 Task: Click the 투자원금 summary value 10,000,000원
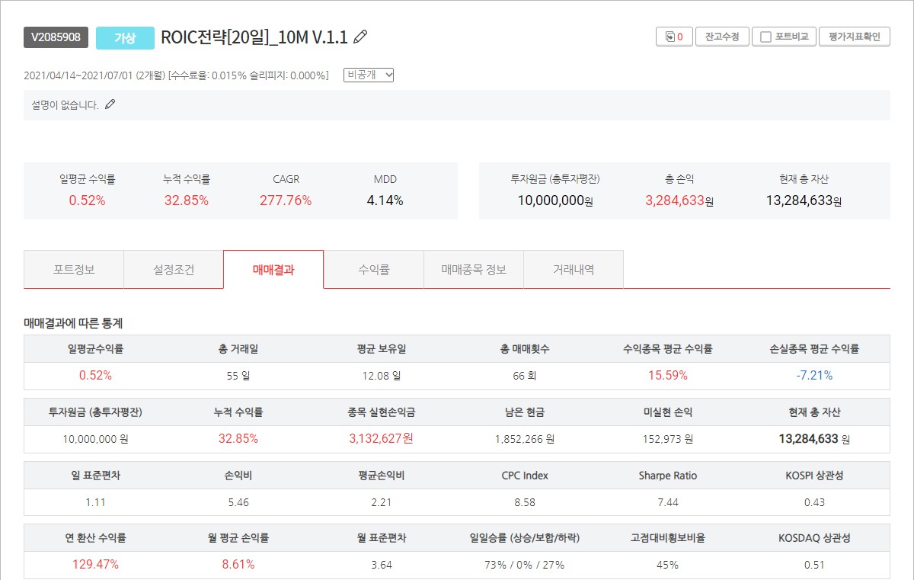555,201
